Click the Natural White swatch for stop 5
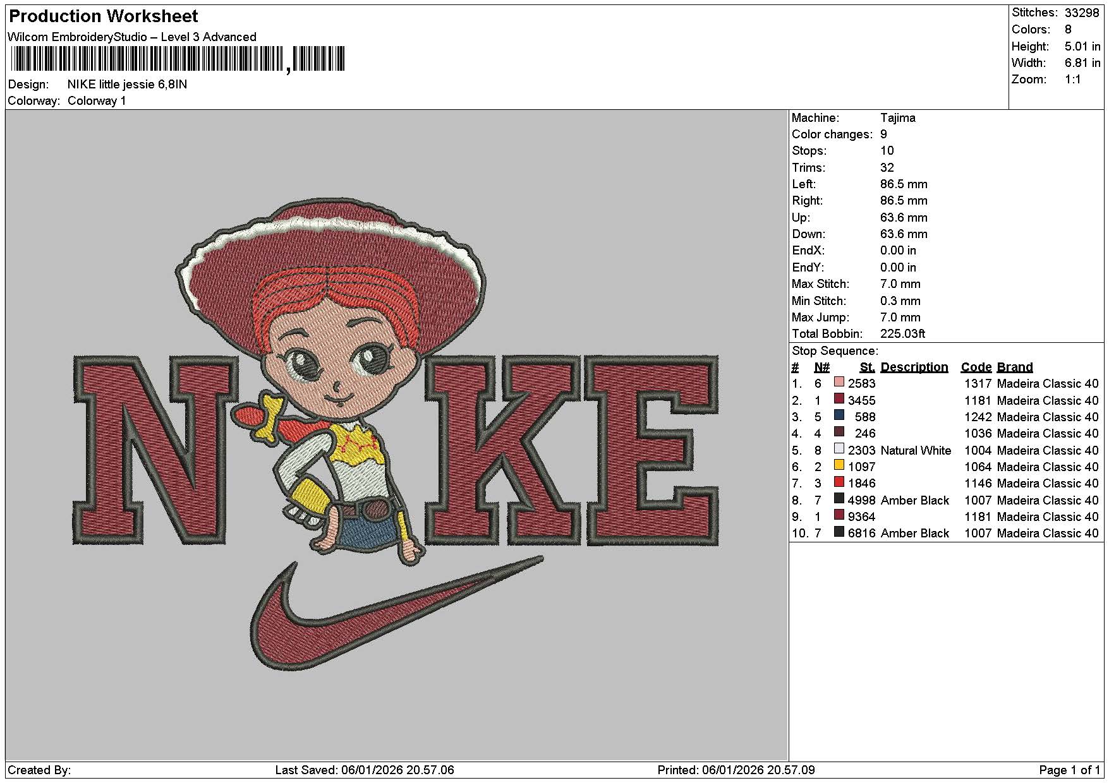This screenshot has width=1109, height=783. pos(839,448)
